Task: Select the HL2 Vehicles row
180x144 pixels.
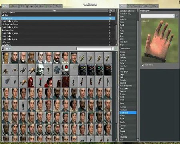Action: (x=58, y=42)
